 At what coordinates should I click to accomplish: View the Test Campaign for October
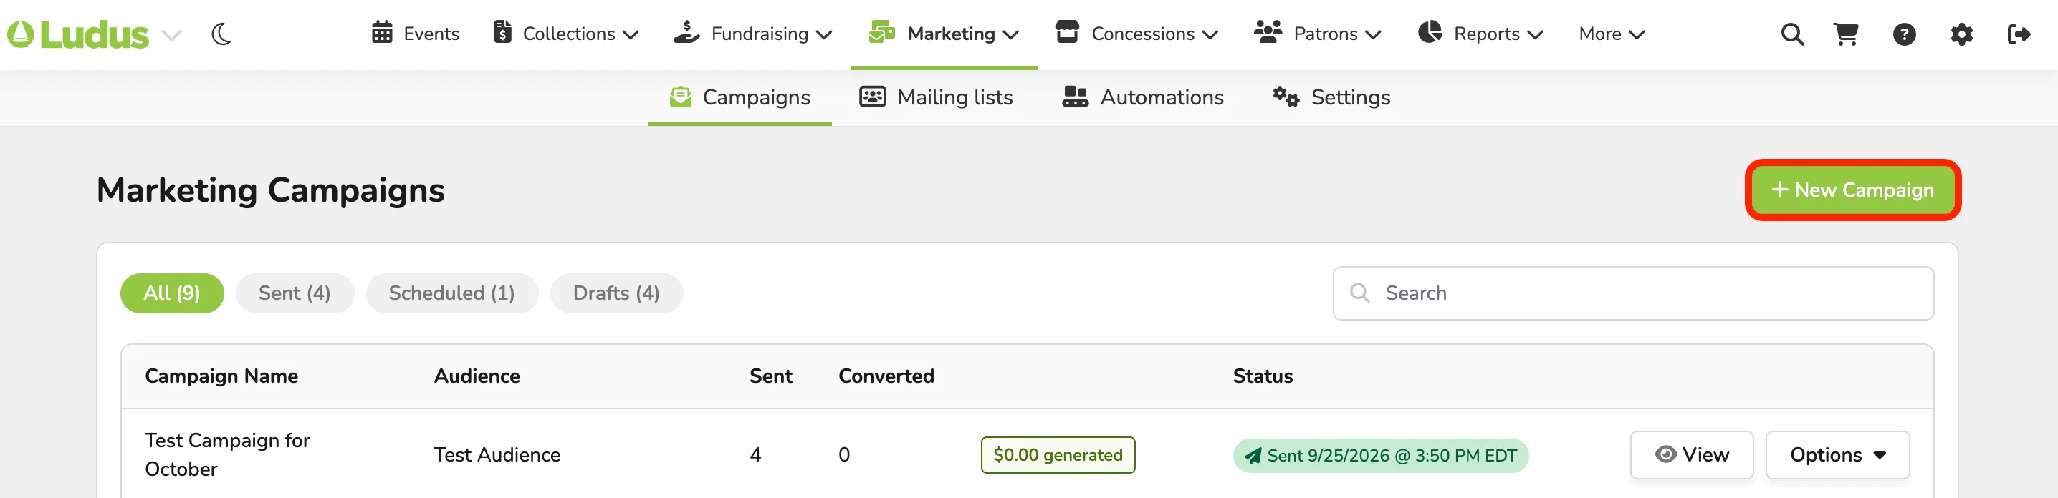pyautogui.click(x=1691, y=455)
